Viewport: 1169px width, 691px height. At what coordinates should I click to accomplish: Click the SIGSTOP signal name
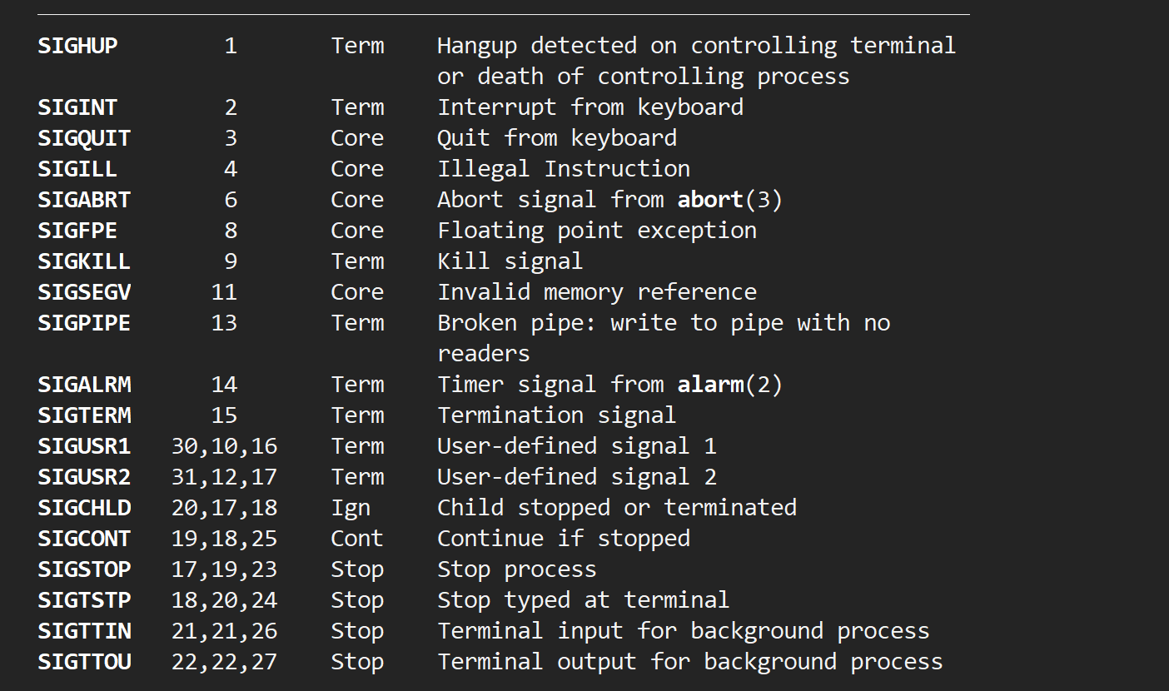(84, 569)
